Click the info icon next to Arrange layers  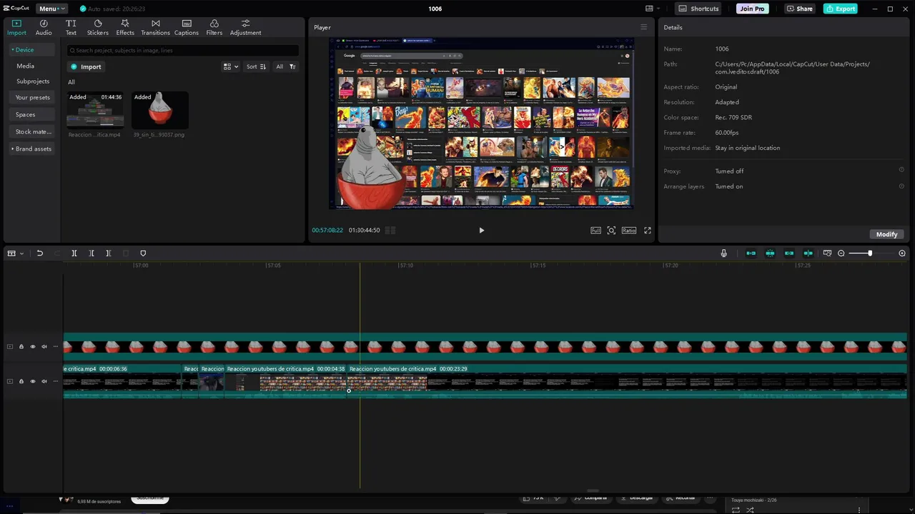click(x=901, y=186)
